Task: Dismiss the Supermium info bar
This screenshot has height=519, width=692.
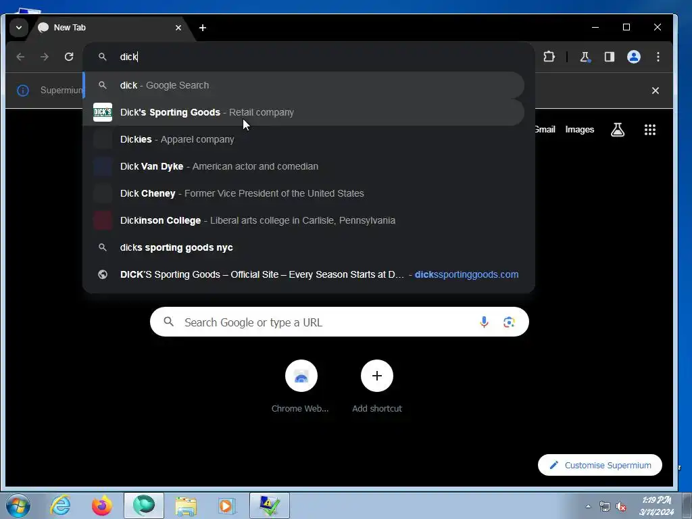Action: [x=656, y=91]
